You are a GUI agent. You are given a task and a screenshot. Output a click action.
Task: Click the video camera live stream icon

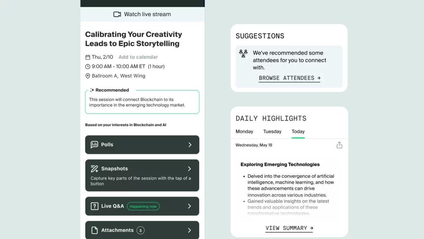tap(117, 14)
